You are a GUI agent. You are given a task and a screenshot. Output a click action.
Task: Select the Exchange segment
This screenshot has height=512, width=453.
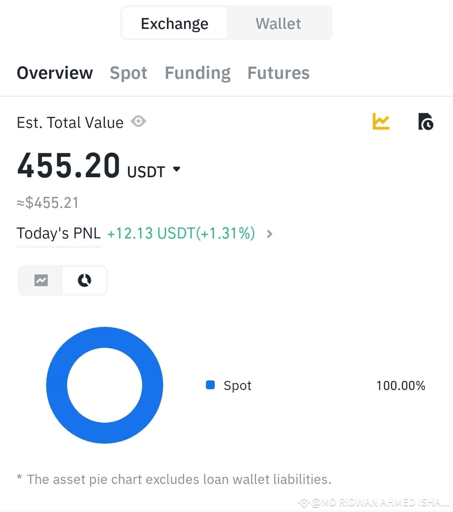(174, 23)
